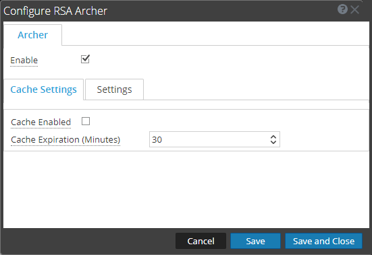Click the Cache Expiration minutes field
The height and width of the screenshot is (255, 372).
pos(215,139)
